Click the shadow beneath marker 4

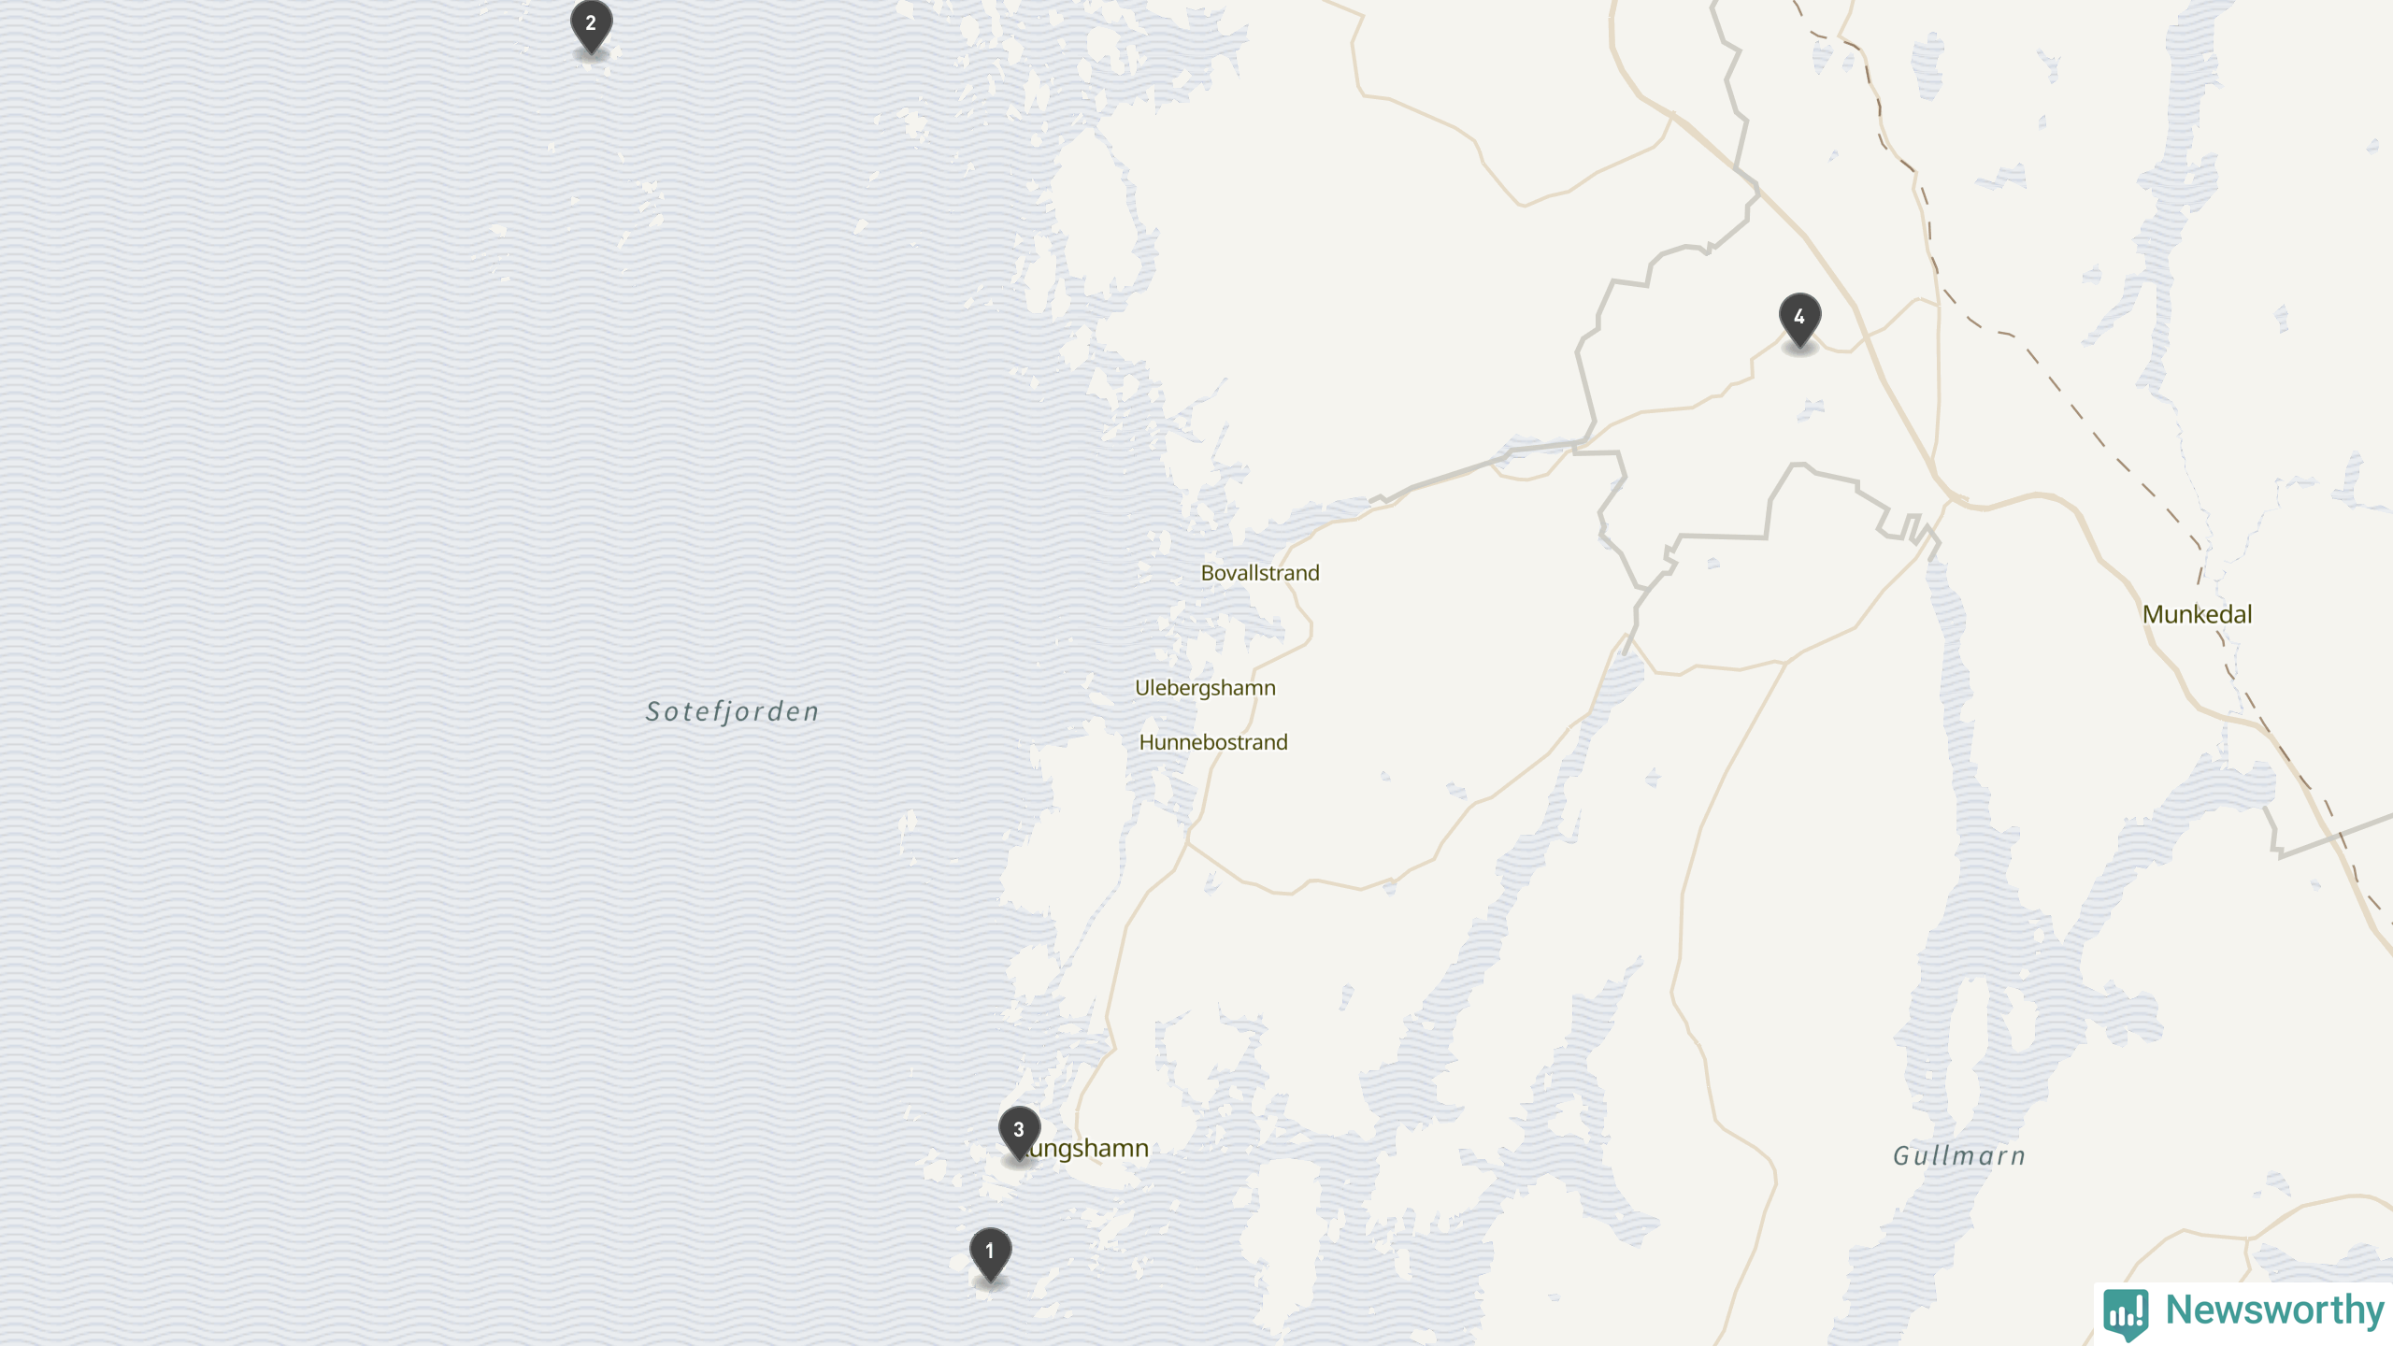[x=1799, y=351]
